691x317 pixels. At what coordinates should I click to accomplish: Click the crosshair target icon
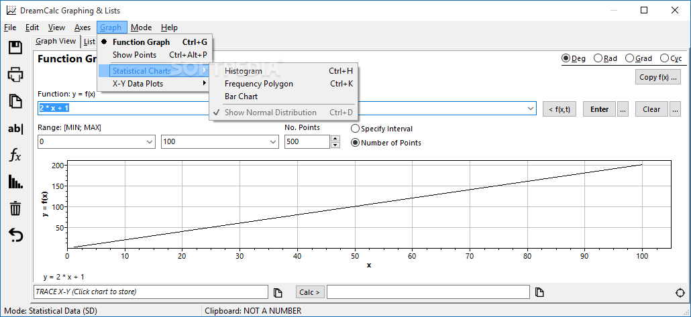(680, 293)
